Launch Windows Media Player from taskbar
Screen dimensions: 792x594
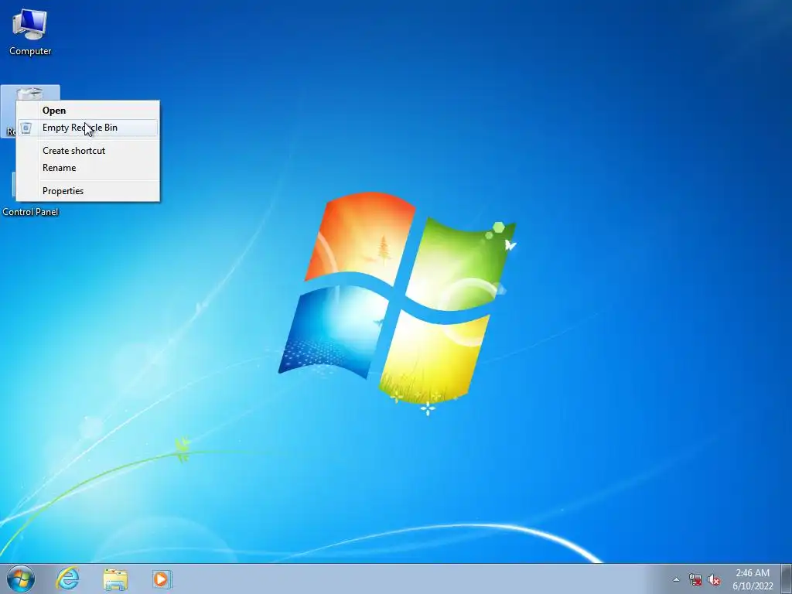click(162, 579)
